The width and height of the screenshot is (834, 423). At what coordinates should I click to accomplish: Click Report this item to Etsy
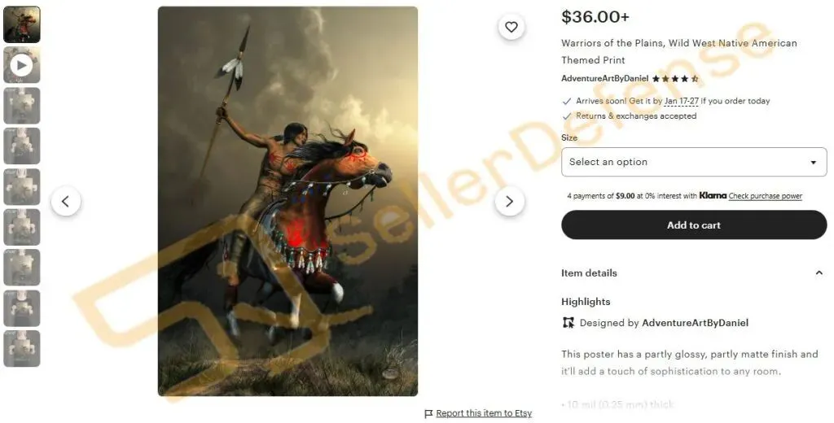484,413
